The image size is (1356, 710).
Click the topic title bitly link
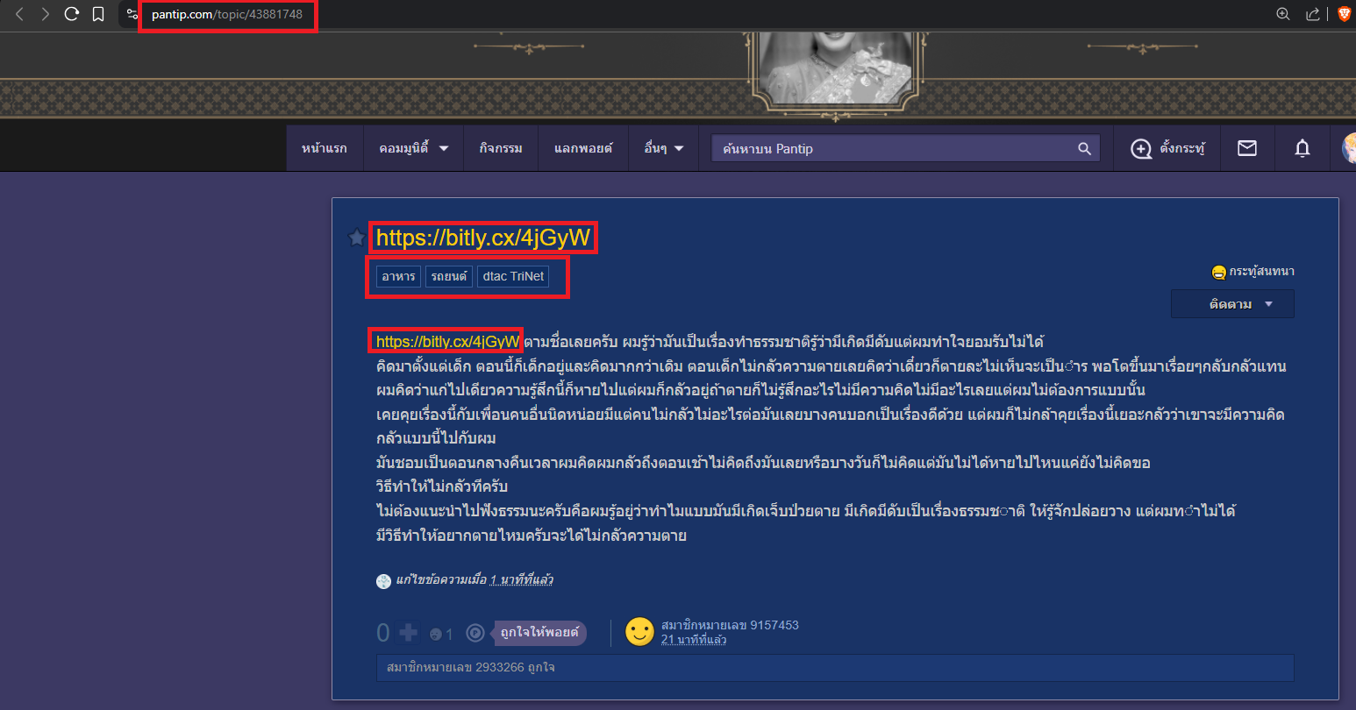click(483, 238)
